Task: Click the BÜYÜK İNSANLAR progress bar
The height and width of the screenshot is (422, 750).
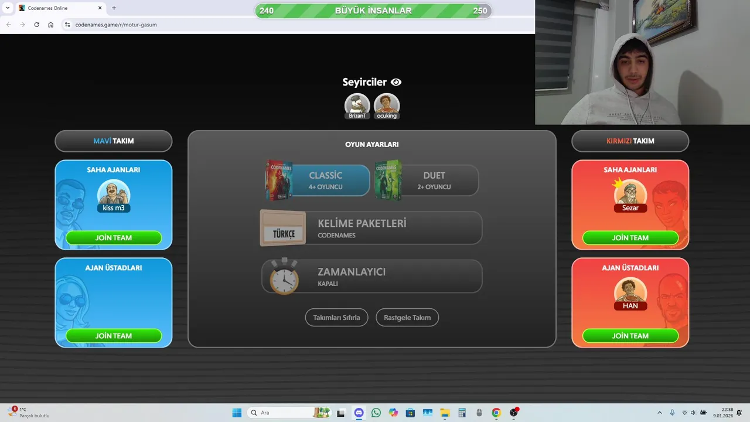Action: [x=373, y=11]
